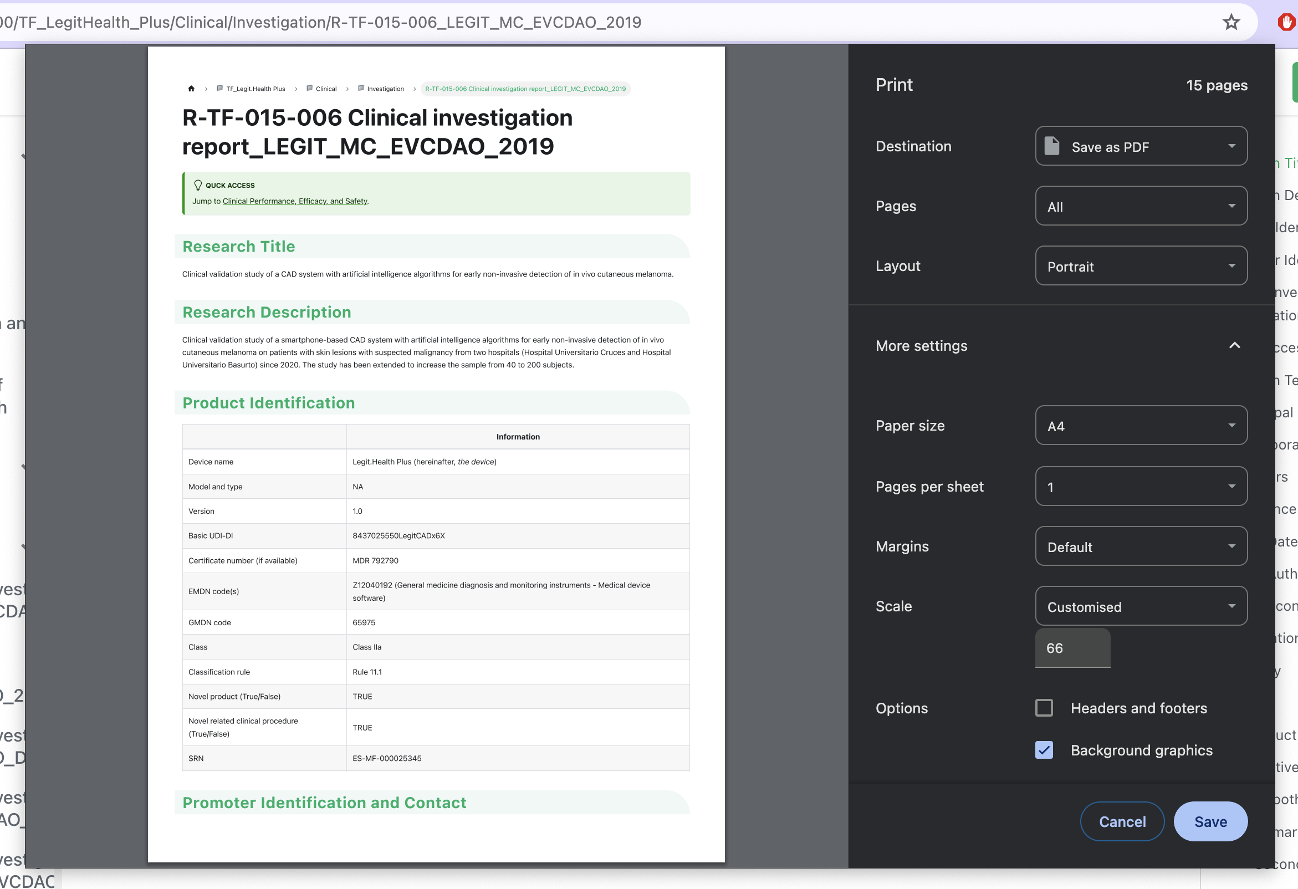Open the Destination Save as PDF dropdown
1298x889 pixels.
1141,146
